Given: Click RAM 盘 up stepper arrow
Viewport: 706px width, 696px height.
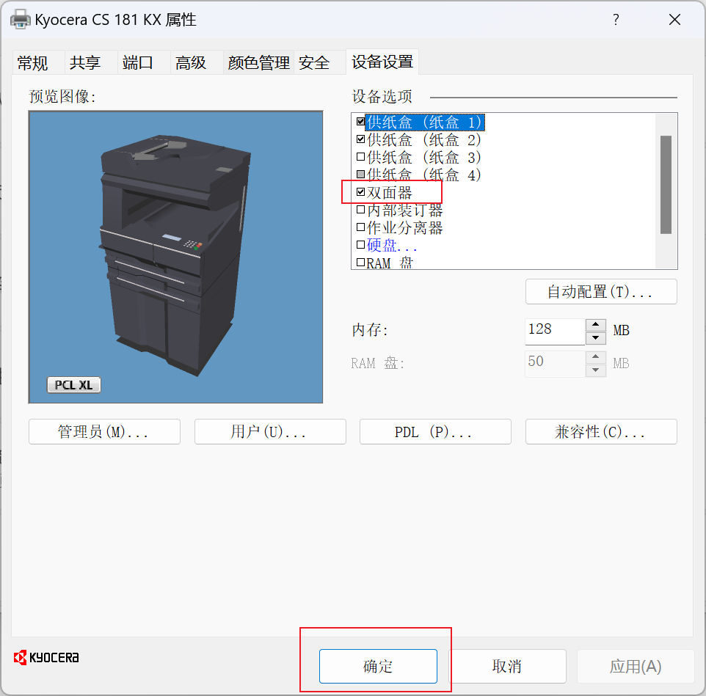Looking at the screenshot, I should 596,356.
